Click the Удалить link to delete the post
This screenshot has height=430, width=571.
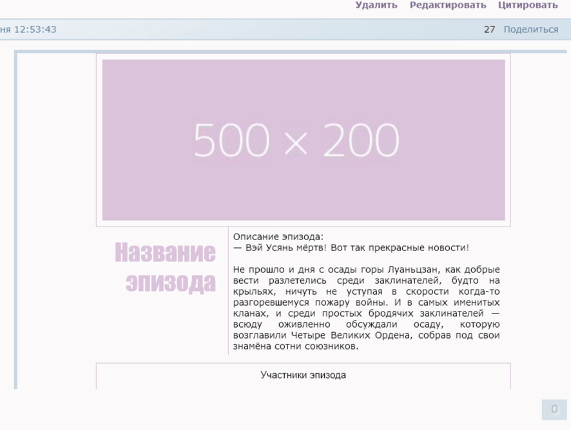(x=377, y=5)
